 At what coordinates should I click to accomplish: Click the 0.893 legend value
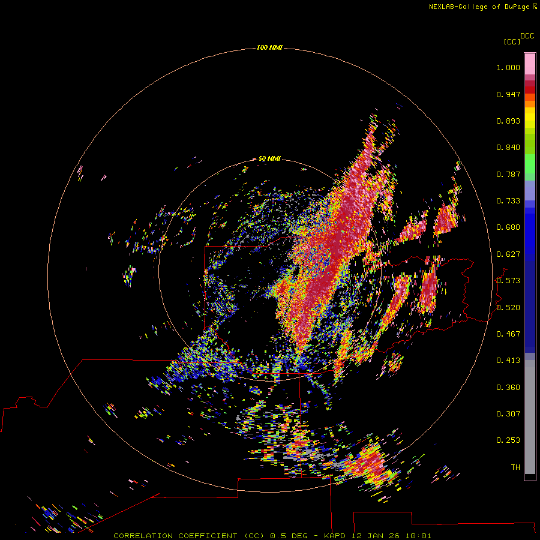[508, 121]
